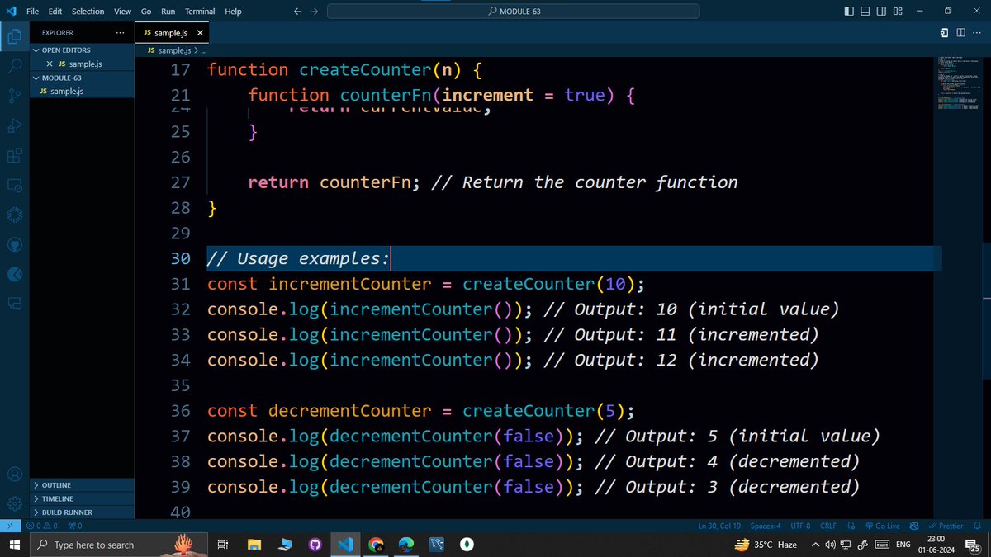Click the curly-brace language mode icon in status bar
The height and width of the screenshot is (557, 991).
[853, 526]
